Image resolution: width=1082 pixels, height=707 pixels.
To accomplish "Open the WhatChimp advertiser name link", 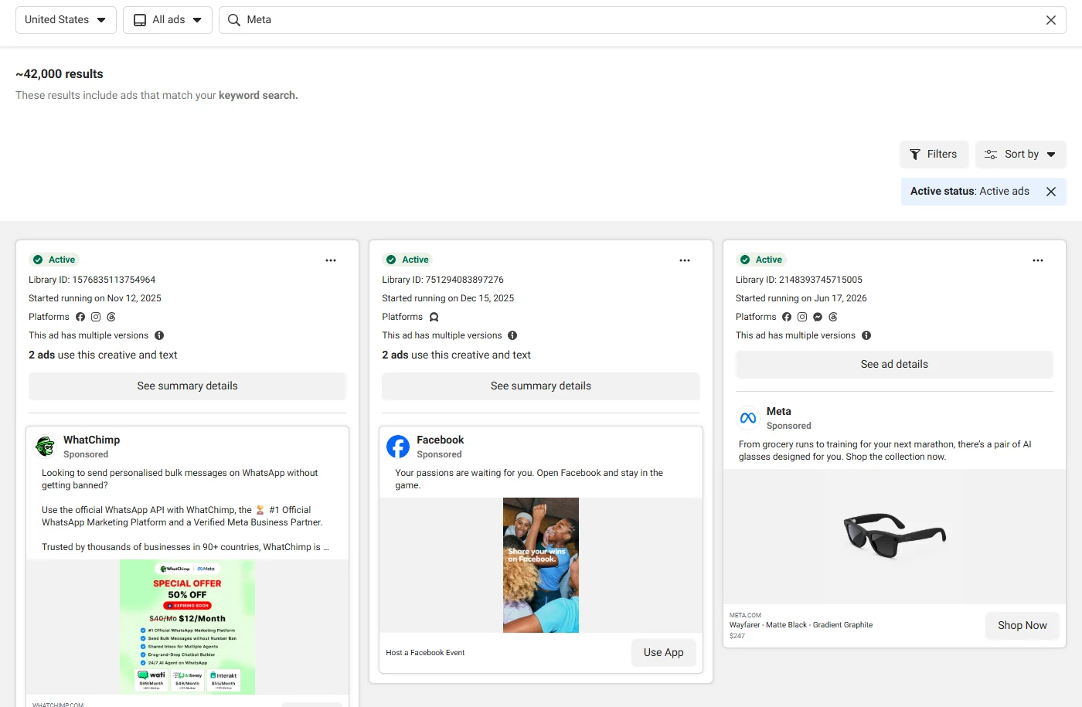I will tap(91, 440).
